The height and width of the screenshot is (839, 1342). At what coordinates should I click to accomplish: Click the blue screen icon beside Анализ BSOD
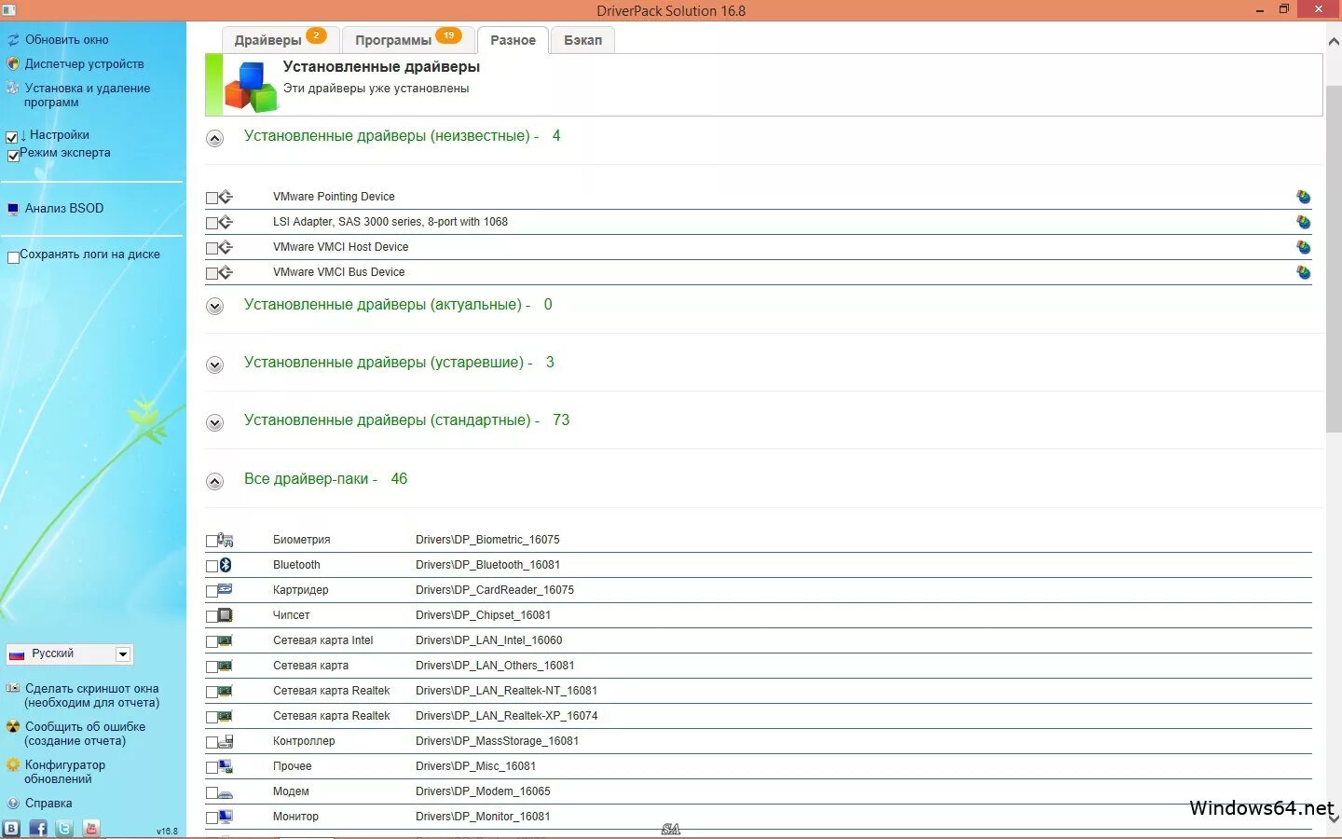13,209
